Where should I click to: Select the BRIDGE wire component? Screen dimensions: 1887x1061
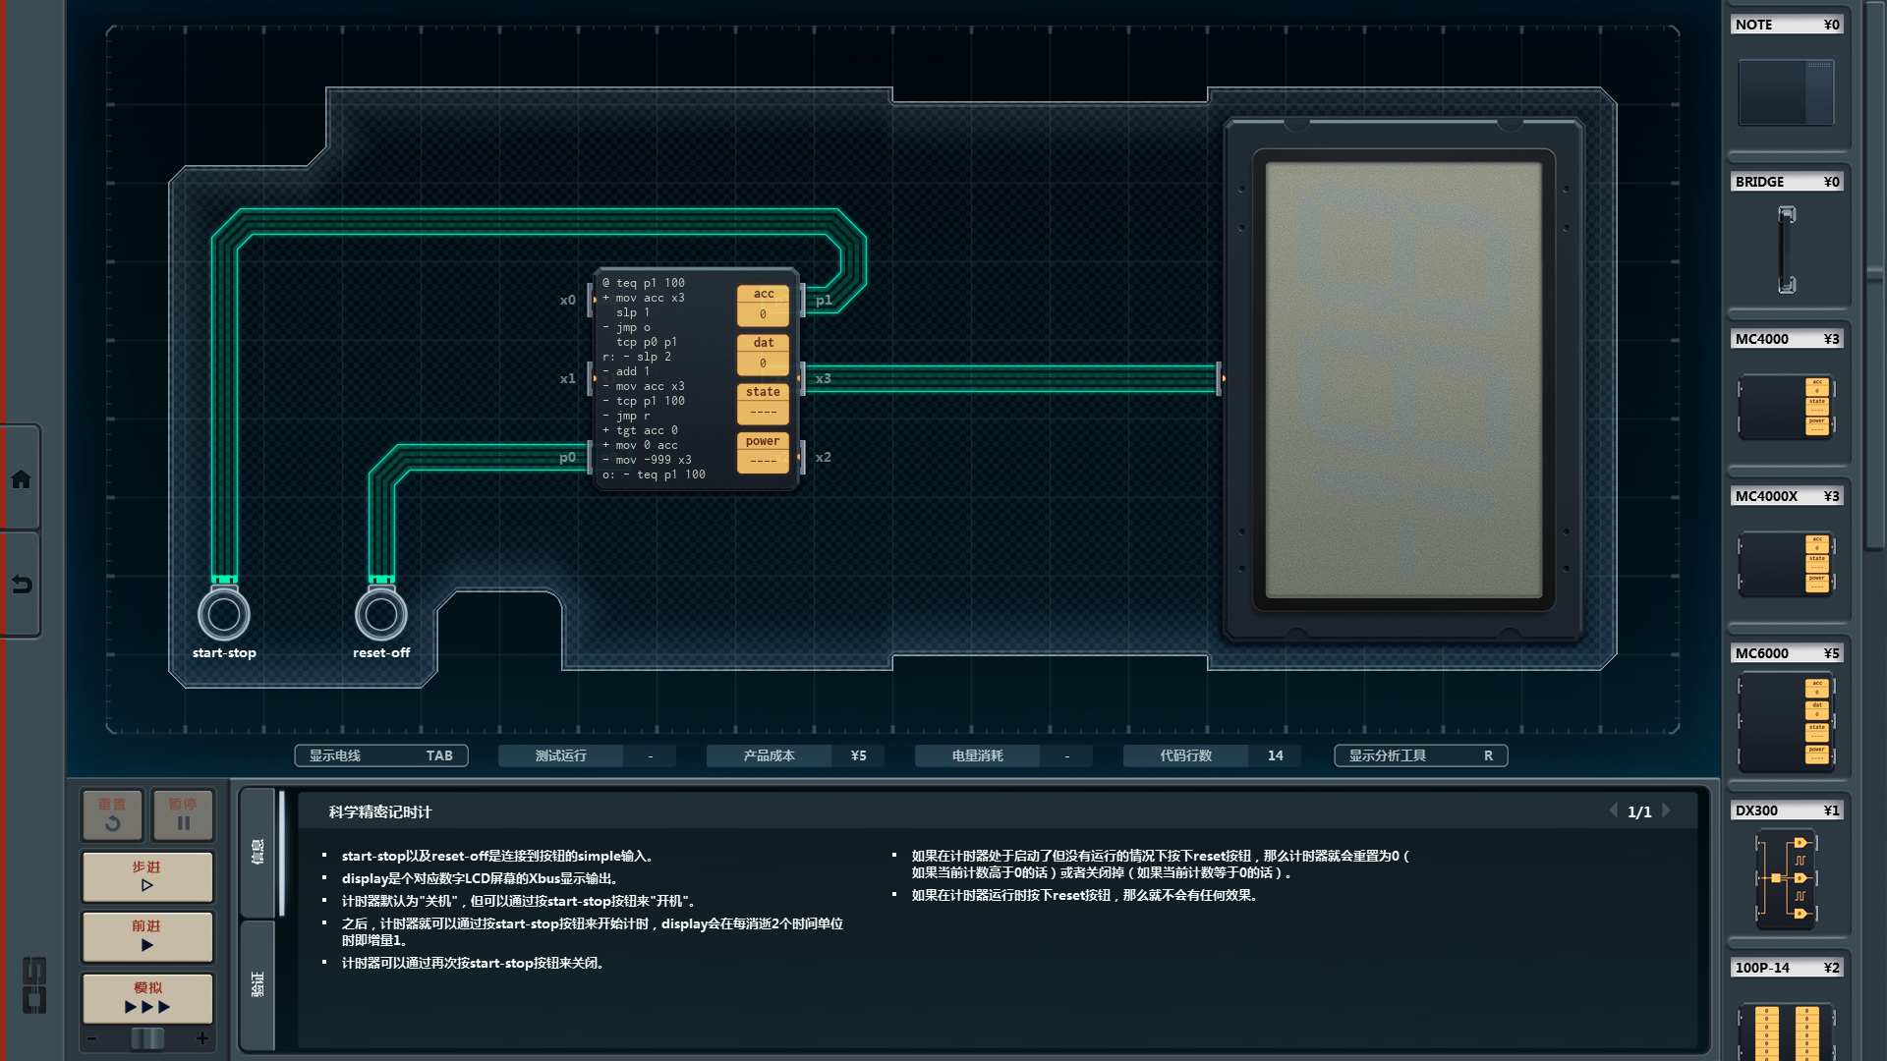pos(1786,249)
